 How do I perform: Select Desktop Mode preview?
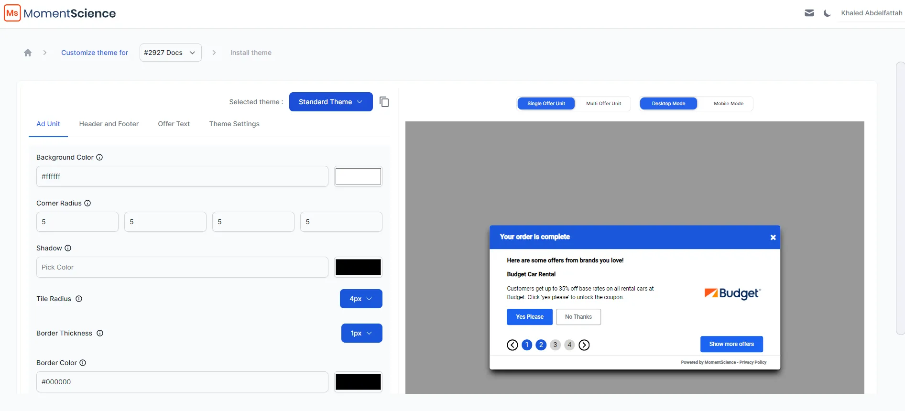(x=668, y=104)
